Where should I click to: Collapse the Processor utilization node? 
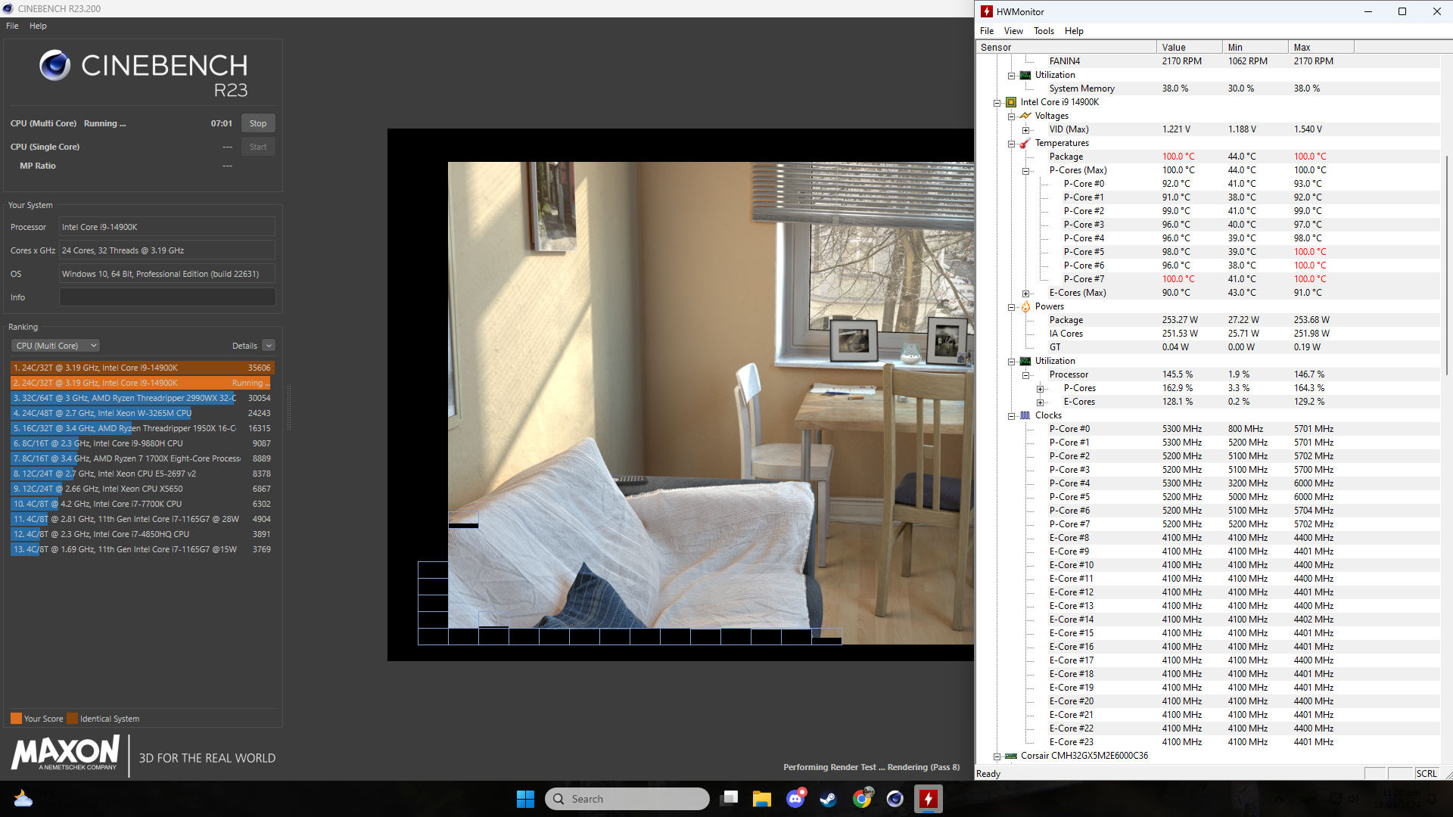(1025, 375)
